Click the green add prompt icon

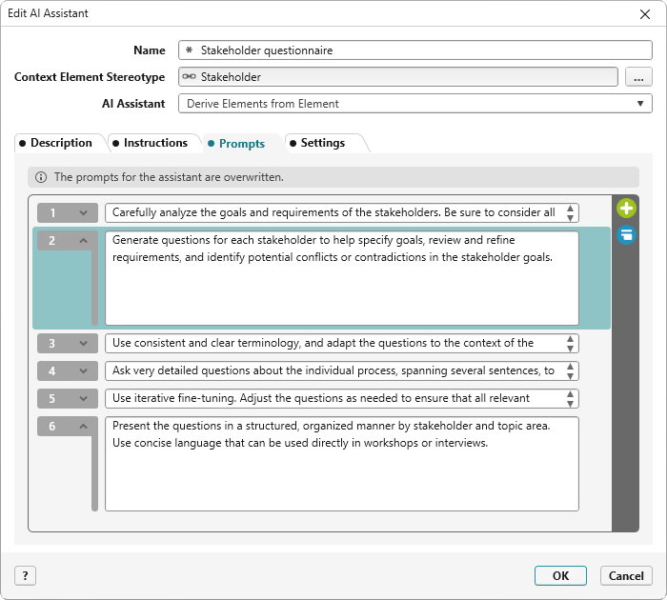(626, 209)
